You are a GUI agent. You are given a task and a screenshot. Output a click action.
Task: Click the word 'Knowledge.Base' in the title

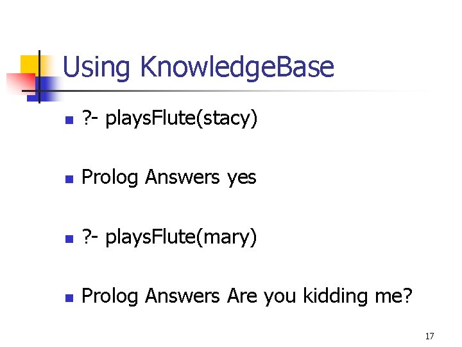(x=236, y=67)
